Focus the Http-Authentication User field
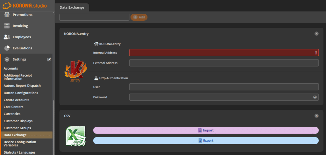Screen dimensions: 326x155 click(x=224, y=87)
